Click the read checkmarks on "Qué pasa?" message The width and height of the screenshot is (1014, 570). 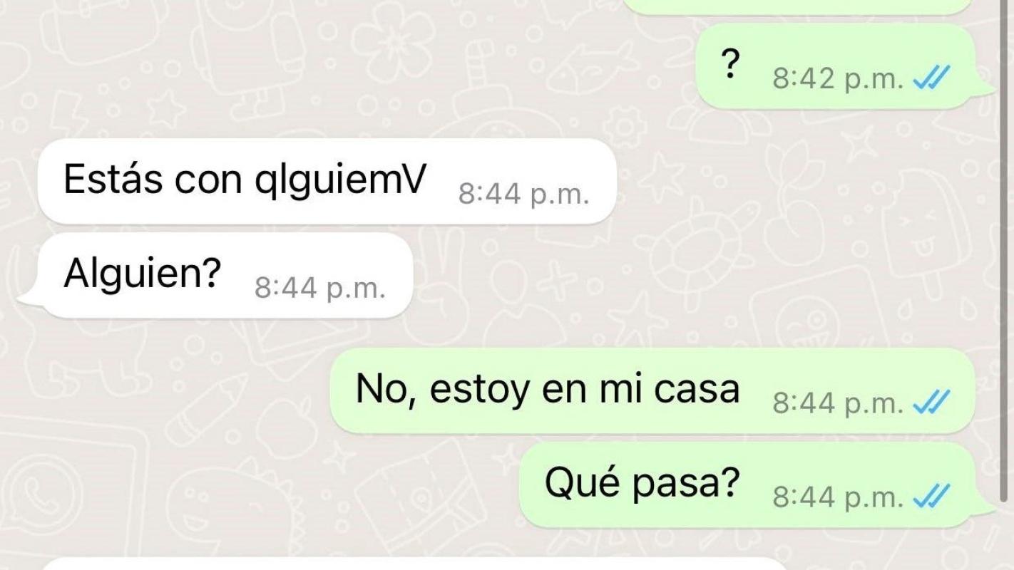pos(931,496)
